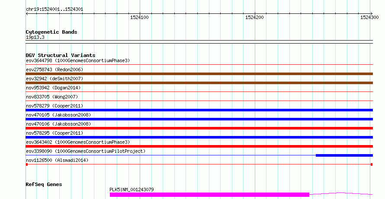The width and height of the screenshot is (385, 199).
Task: Click the blue bar for nsv470105
Action: point(199,119)
